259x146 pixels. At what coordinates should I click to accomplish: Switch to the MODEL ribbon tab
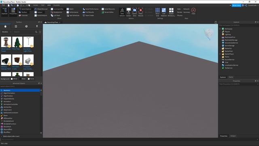(x=36, y=5)
